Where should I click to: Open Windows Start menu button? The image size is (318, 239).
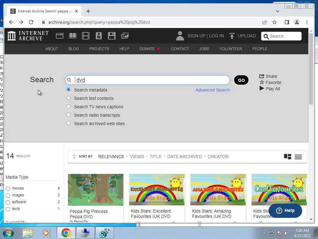coord(8,233)
